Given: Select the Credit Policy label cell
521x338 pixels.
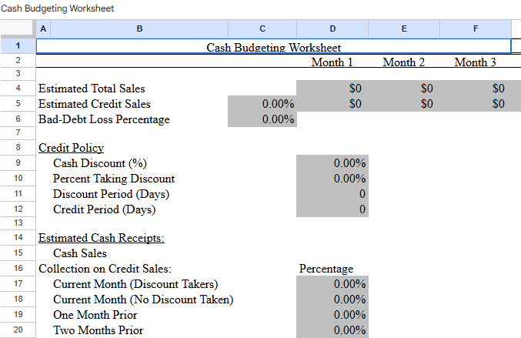Looking at the screenshot, I should (x=71, y=148).
